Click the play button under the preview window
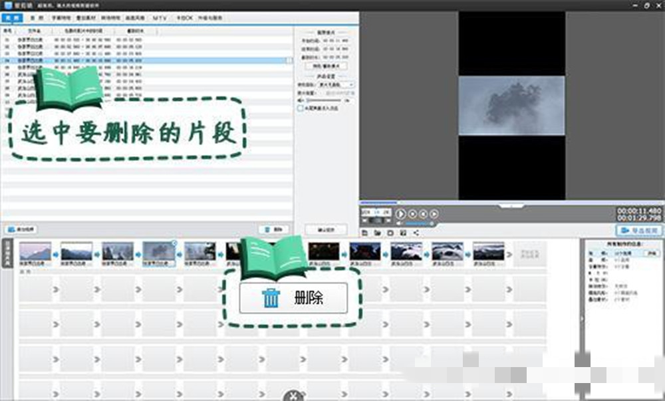This screenshot has height=401, width=665. pos(401,215)
